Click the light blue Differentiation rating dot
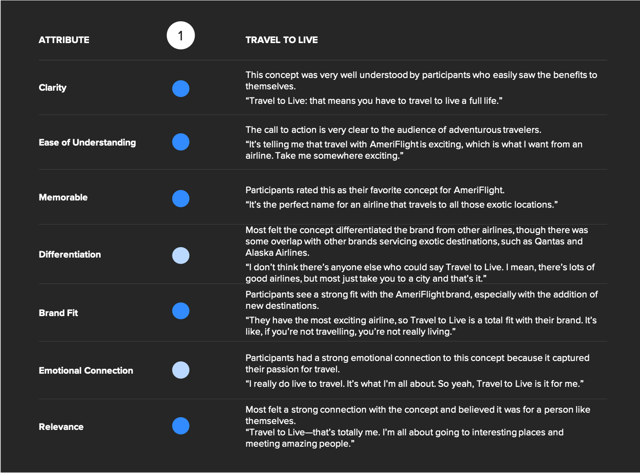Image resolution: width=640 pixels, height=473 pixels. (181, 255)
